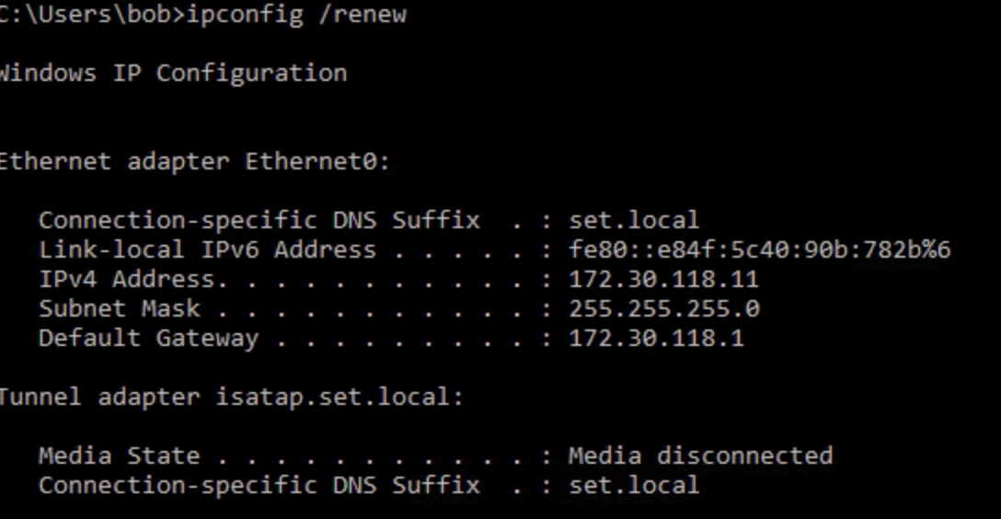Click the Ethernet adapter Ethernet0 line
This screenshot has height=519, width=1001.
[x=193, y=162]
